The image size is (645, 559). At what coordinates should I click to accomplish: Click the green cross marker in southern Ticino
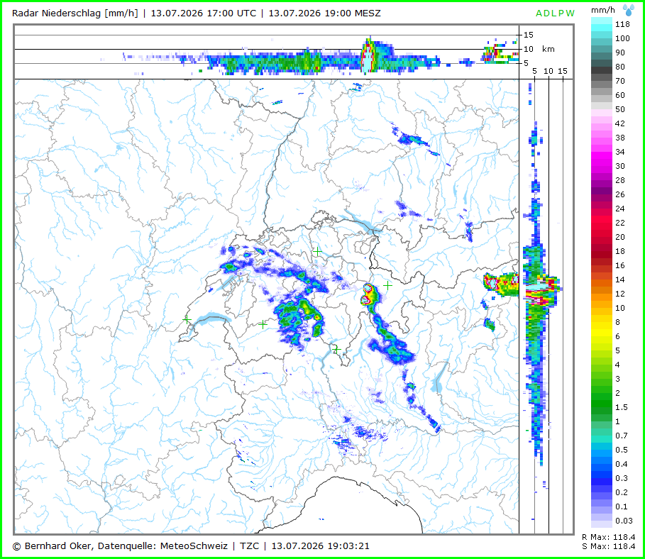[336, 350]
